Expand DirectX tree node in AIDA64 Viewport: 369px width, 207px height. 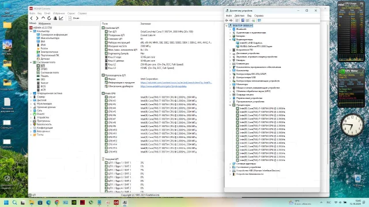point(31,114)
